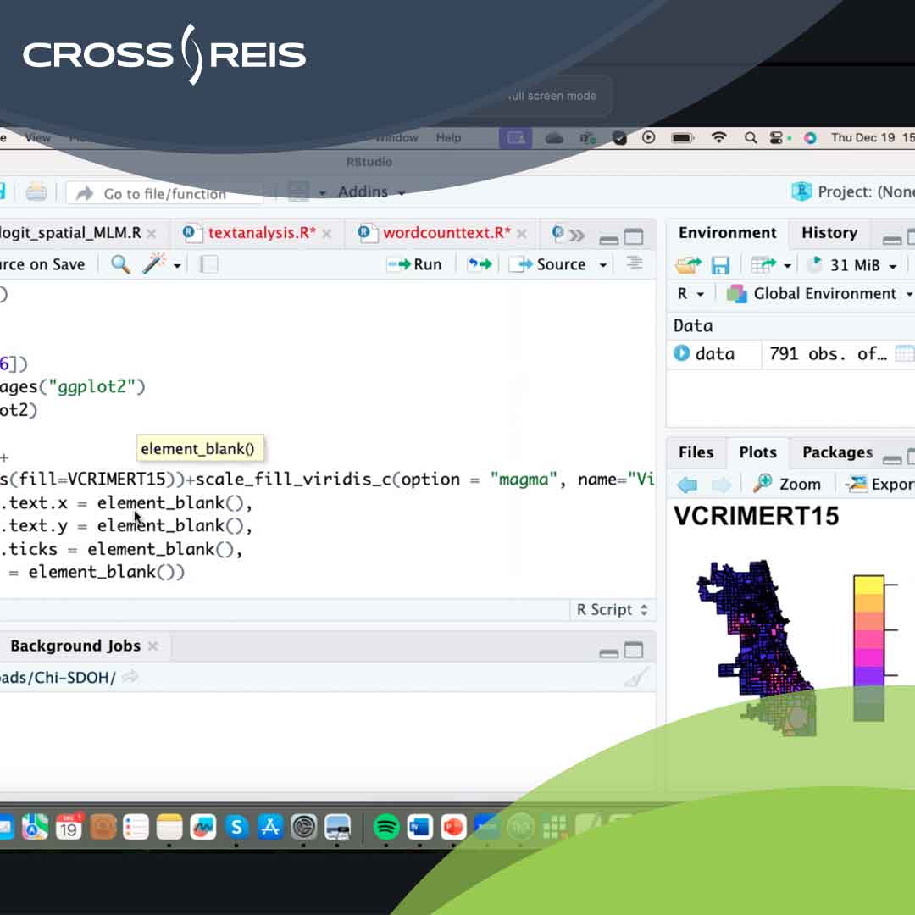Open the R language dropdown in Environment

click(x=690, y=293)
